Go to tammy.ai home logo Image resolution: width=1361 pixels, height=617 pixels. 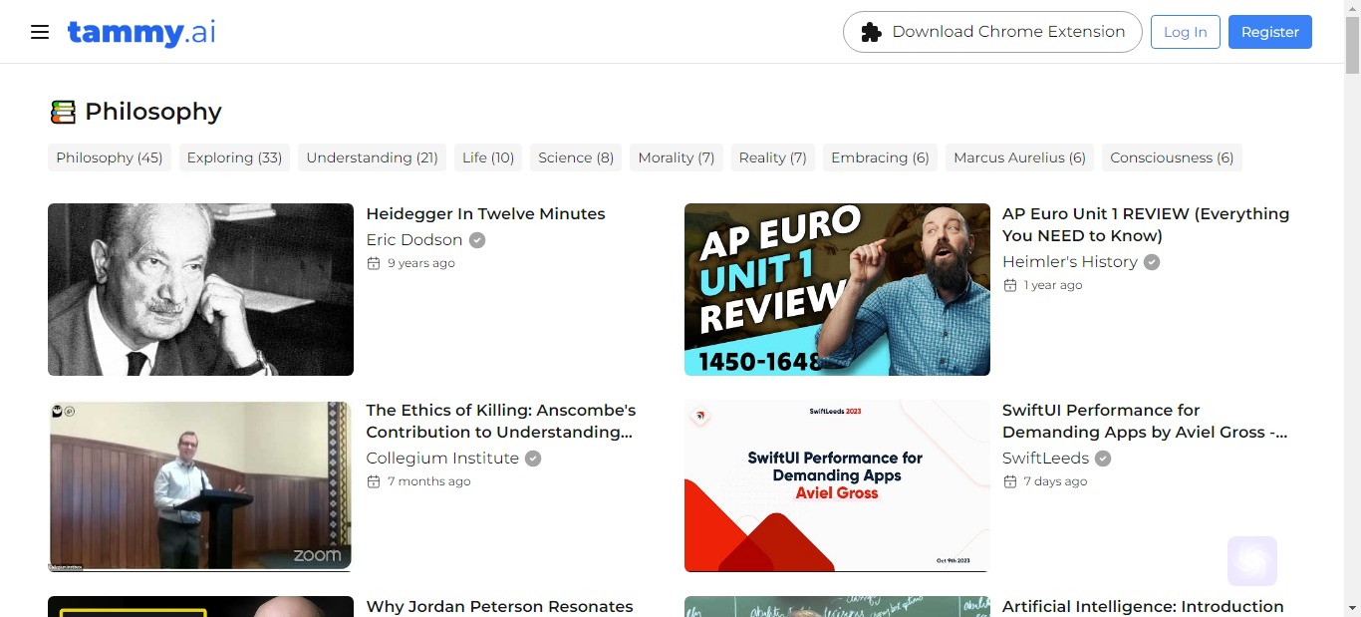tap(141, 32)
